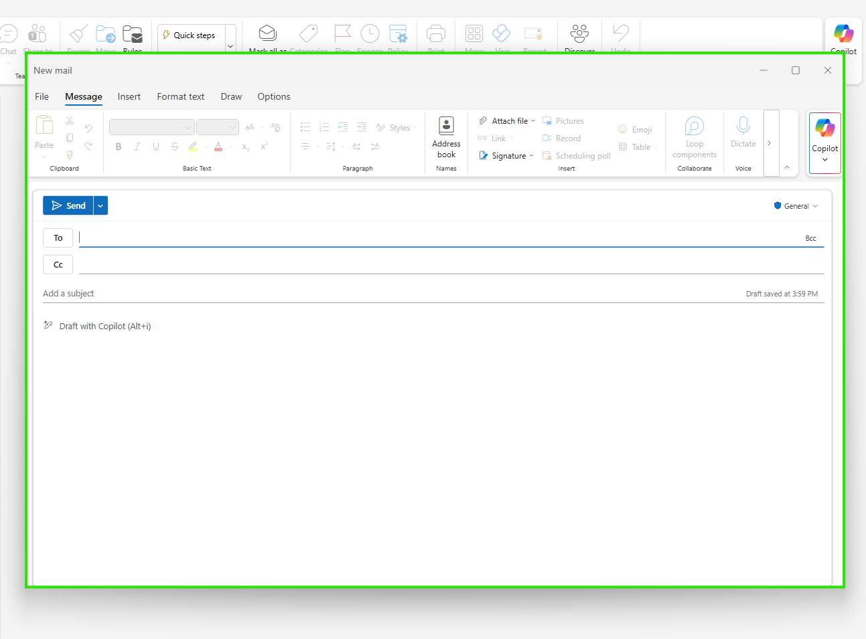Toggle Underline formatting
Image resolution: width=866 pixels, height=639 pixels.
156,147
